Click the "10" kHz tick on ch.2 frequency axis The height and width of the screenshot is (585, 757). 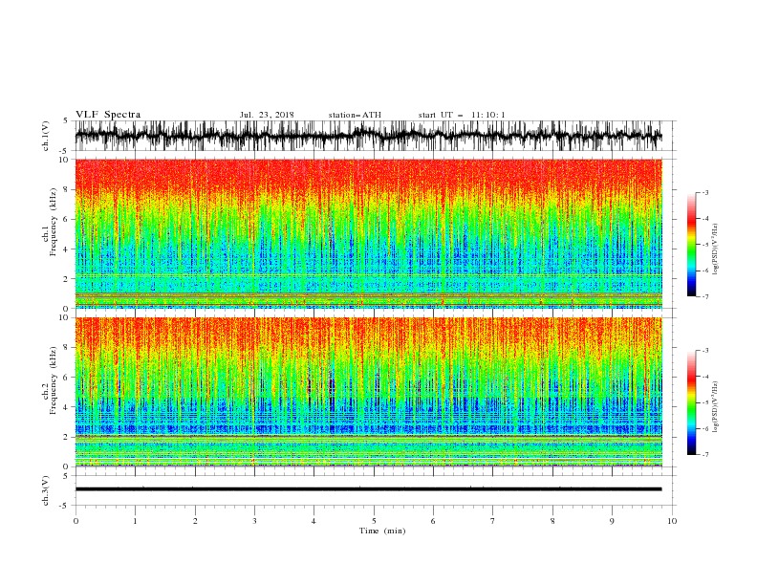coord(64,317)
